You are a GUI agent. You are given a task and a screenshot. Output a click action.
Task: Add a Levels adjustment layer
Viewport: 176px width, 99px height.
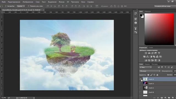tap(149, 53)
